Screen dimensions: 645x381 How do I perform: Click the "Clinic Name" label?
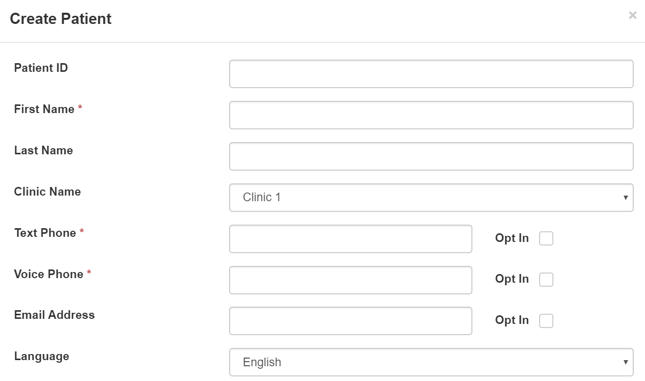[47, 192]
